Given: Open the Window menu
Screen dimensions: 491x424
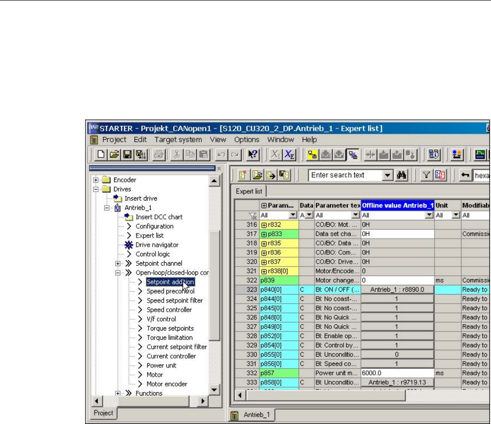Looking at the screenshot, I should (280, 140).
